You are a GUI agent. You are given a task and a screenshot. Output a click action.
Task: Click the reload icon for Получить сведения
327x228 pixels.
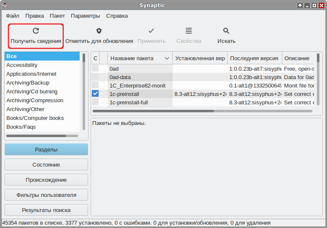tap(36, 31)
